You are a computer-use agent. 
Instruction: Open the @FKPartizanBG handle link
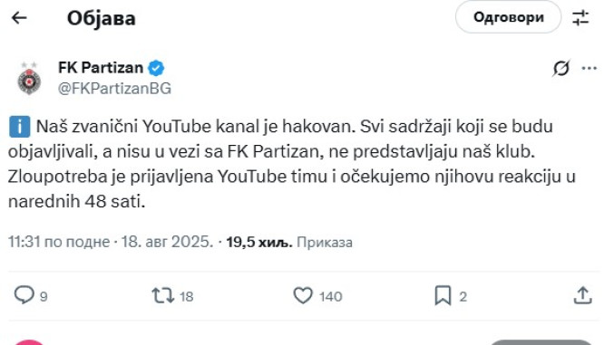(114, 89)
